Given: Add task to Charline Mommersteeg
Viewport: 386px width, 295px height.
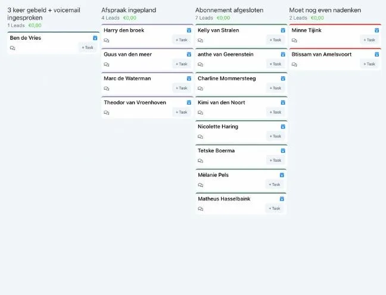Looking at the screenshot, I should (275, 88).
